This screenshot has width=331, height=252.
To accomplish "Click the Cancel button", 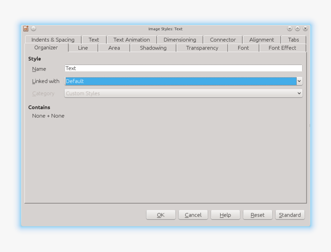I will (x=193, y=215).
